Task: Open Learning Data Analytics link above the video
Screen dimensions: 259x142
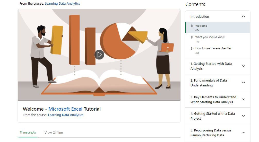Action: [62, 3]
